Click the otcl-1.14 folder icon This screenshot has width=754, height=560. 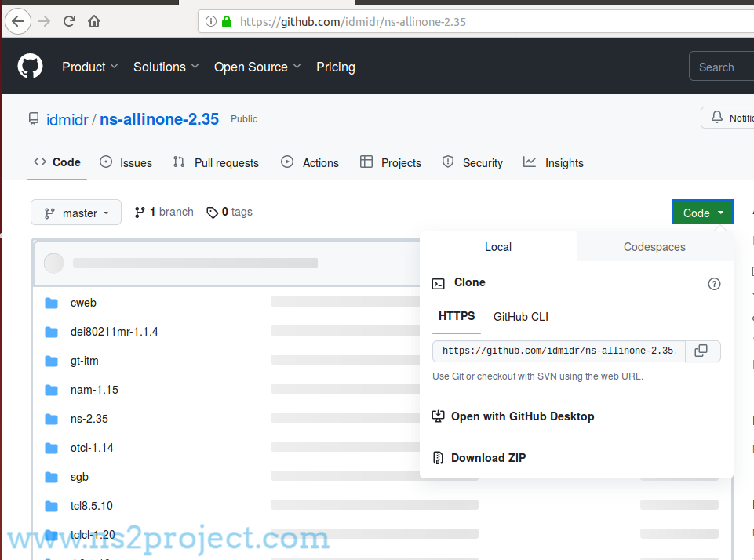[52, 448]
